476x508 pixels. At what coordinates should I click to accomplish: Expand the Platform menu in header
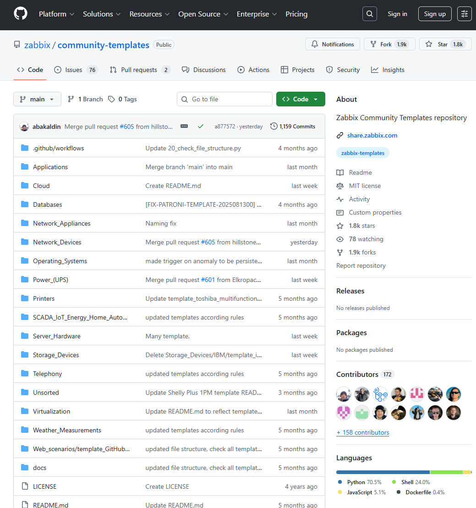[56, 14]
